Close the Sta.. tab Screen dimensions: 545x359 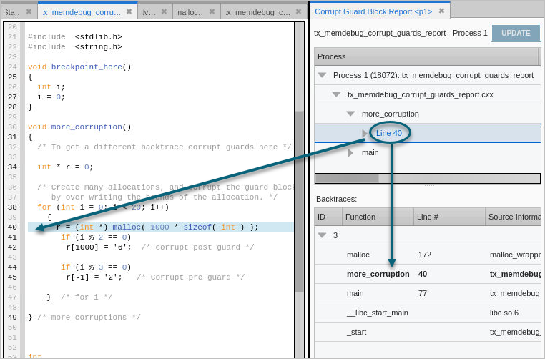(29, 11)
